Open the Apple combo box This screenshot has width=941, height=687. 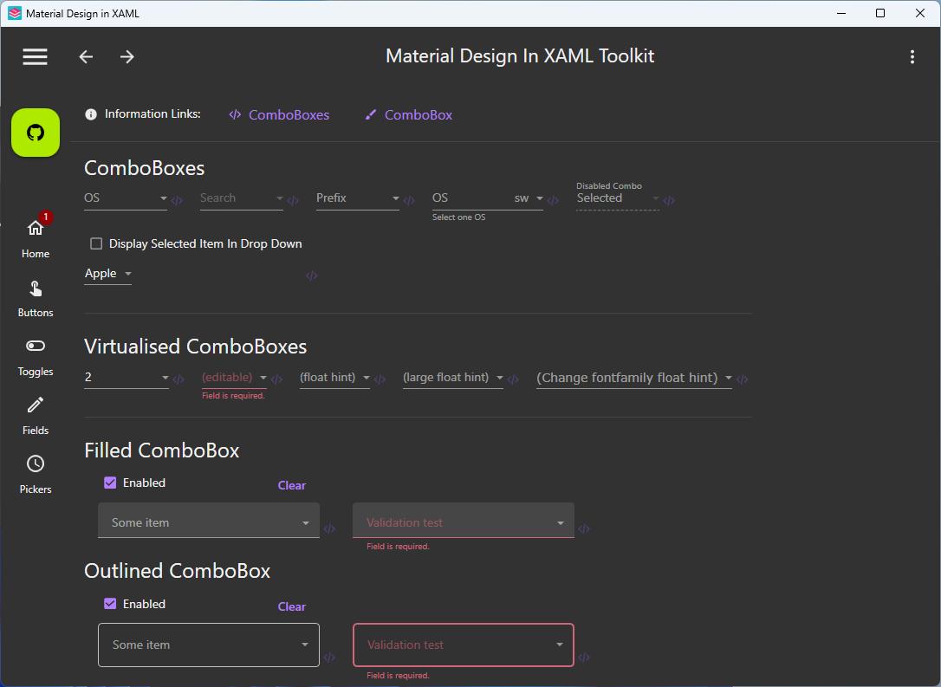[108, 274]
